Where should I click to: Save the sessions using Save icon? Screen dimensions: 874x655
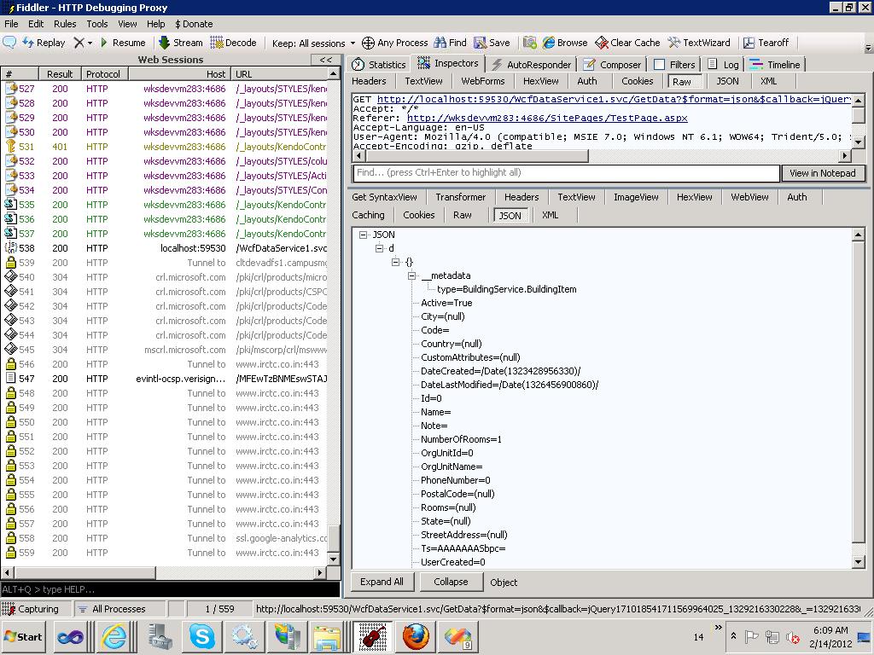pyautogui.click(x=492, y=43)
